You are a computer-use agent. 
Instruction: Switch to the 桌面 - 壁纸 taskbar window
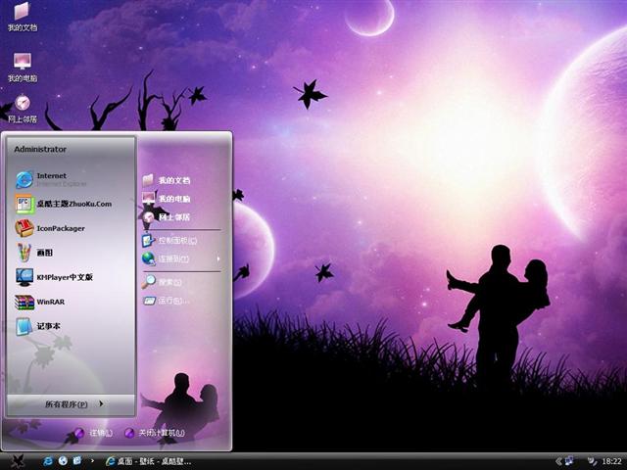[x=147, y=460]
